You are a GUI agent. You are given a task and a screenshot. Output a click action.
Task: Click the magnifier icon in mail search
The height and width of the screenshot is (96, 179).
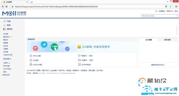pos(143,16)
